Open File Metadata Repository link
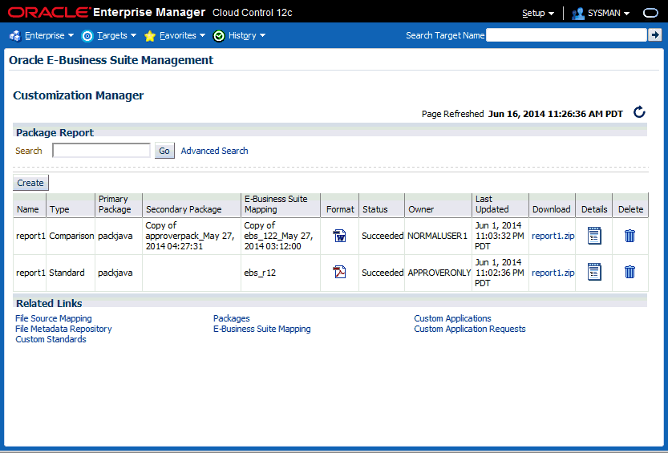This screenshot has width=668, height=453. point(63,329)
